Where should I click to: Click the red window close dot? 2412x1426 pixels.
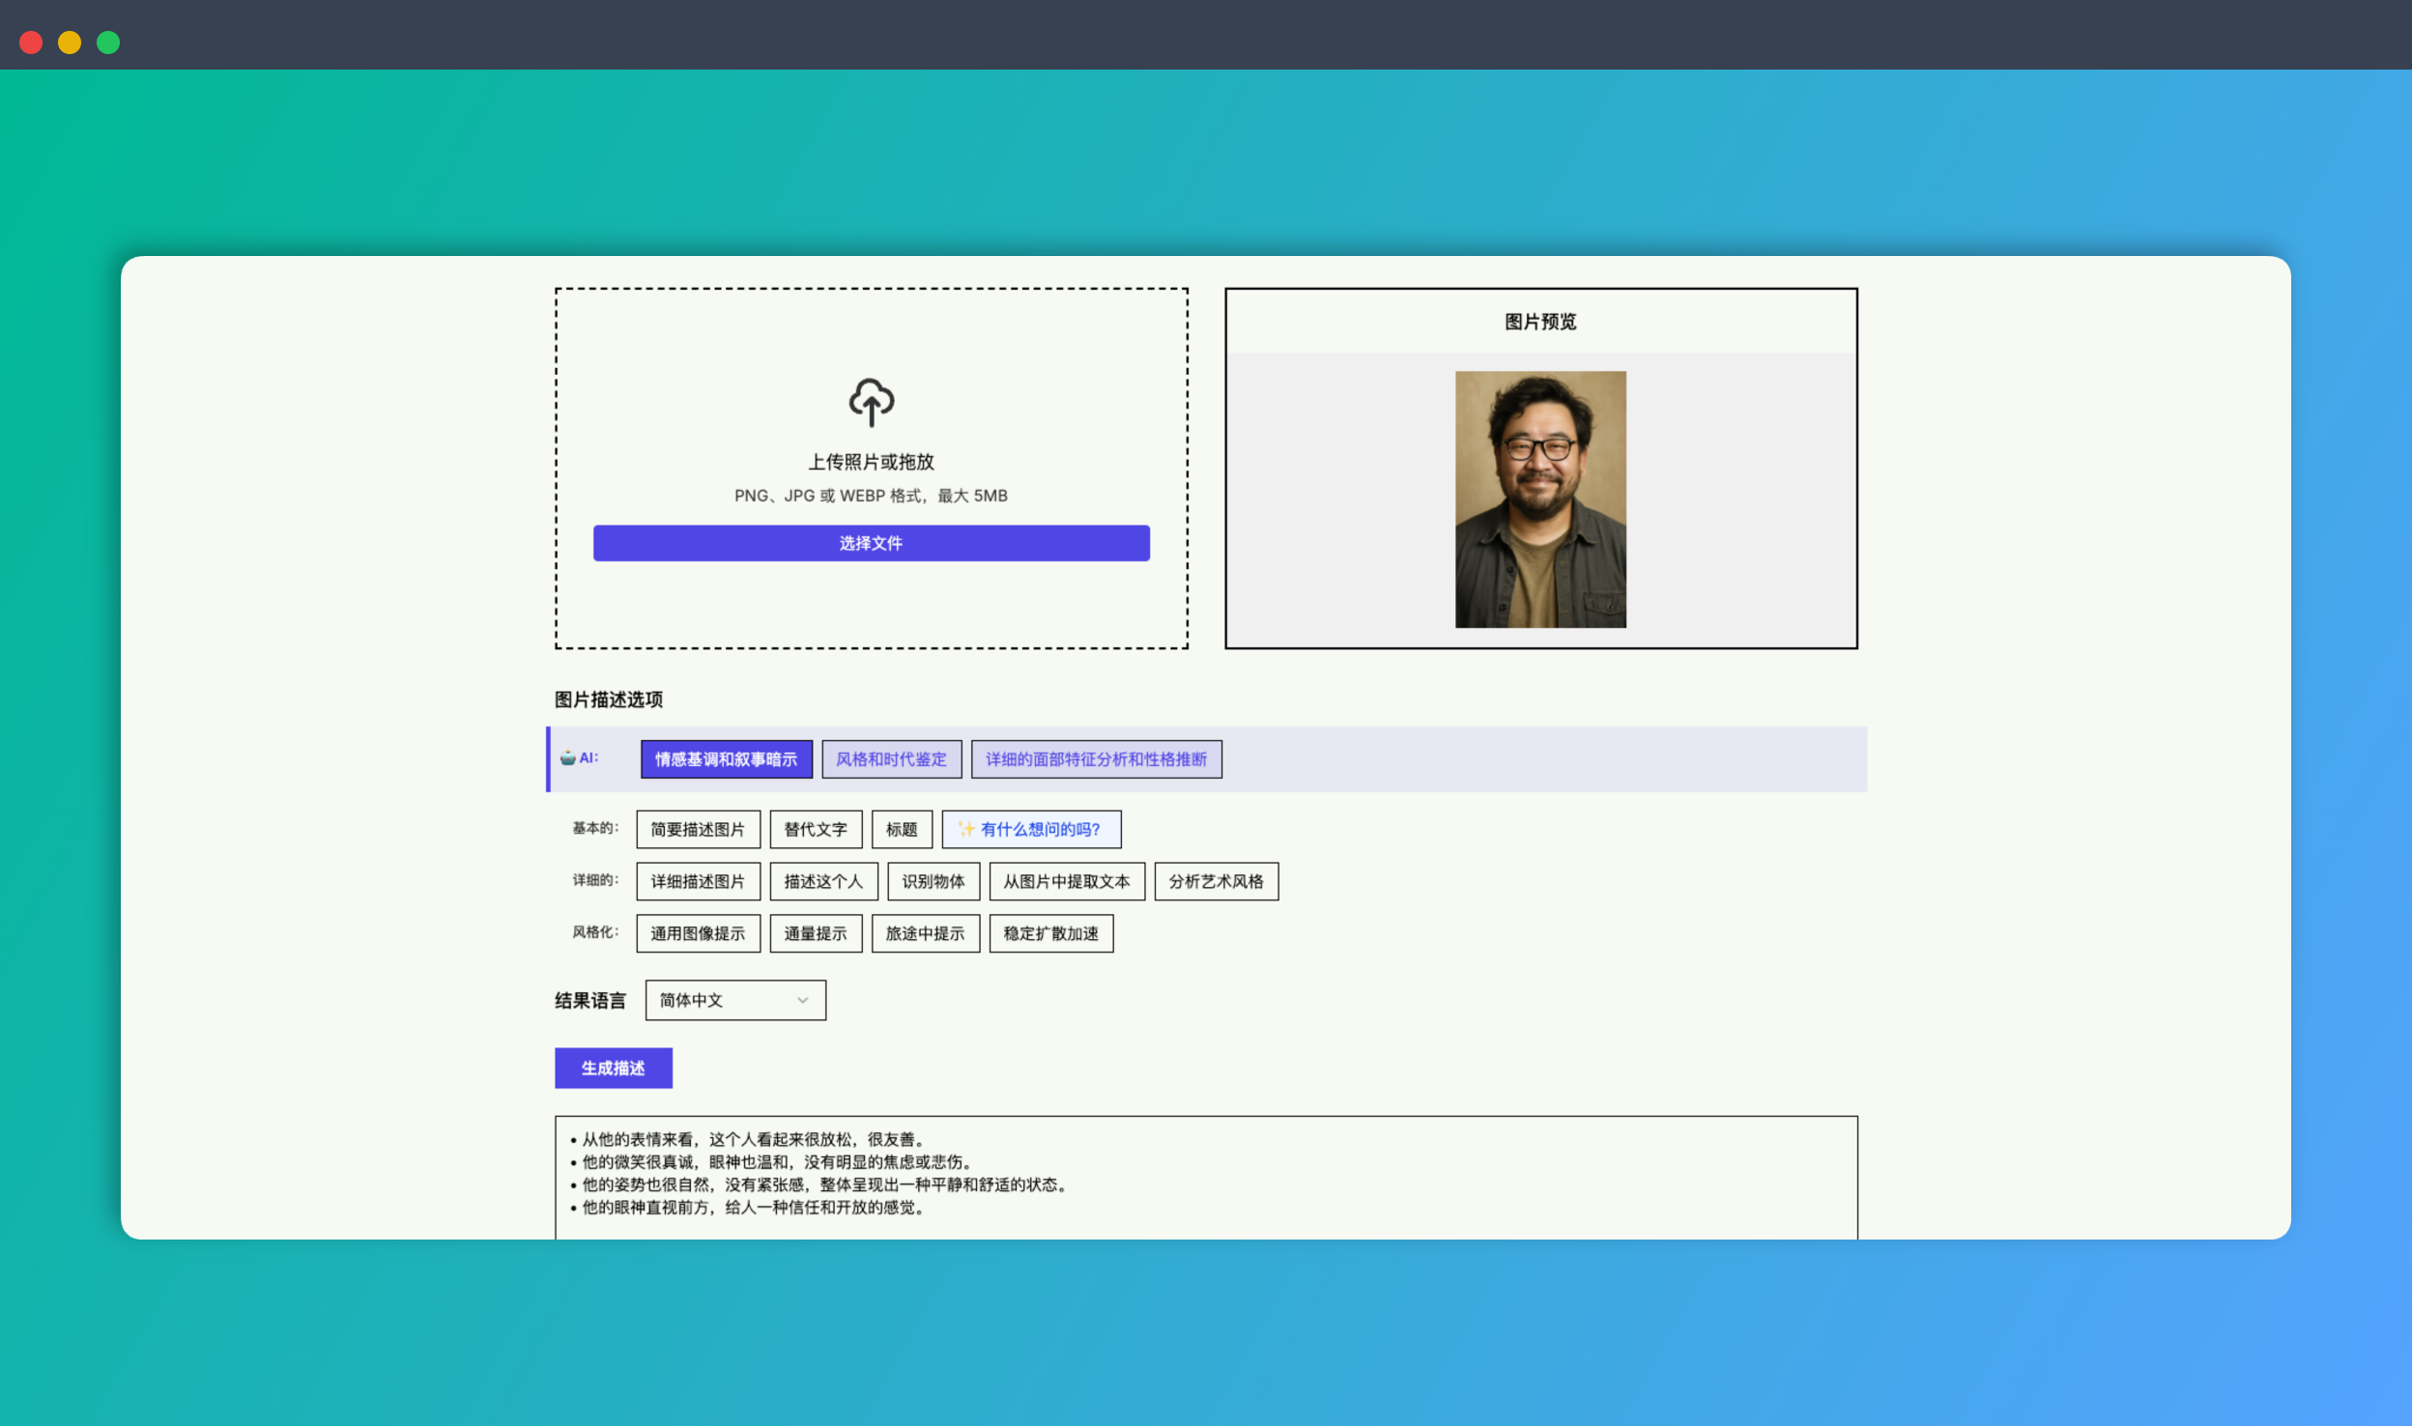tap(31, 43)
